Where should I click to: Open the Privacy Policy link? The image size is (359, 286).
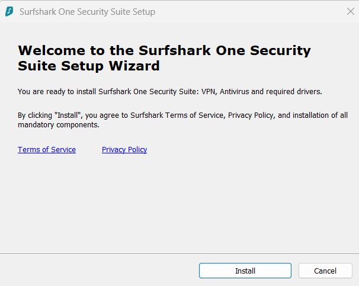[x=124, y=150]
